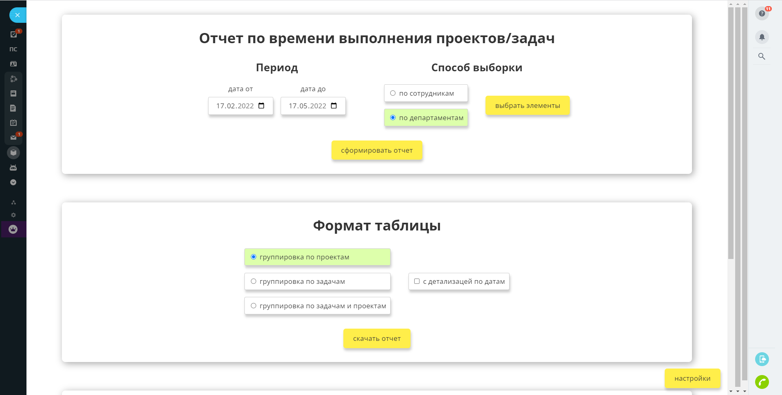
Task: Open the calendar icon in the sidebar
Action: click(13, 123)
